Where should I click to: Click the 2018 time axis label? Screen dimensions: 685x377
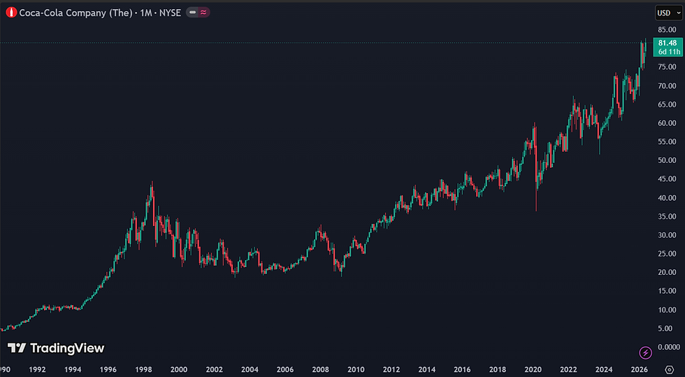(498, 370)
